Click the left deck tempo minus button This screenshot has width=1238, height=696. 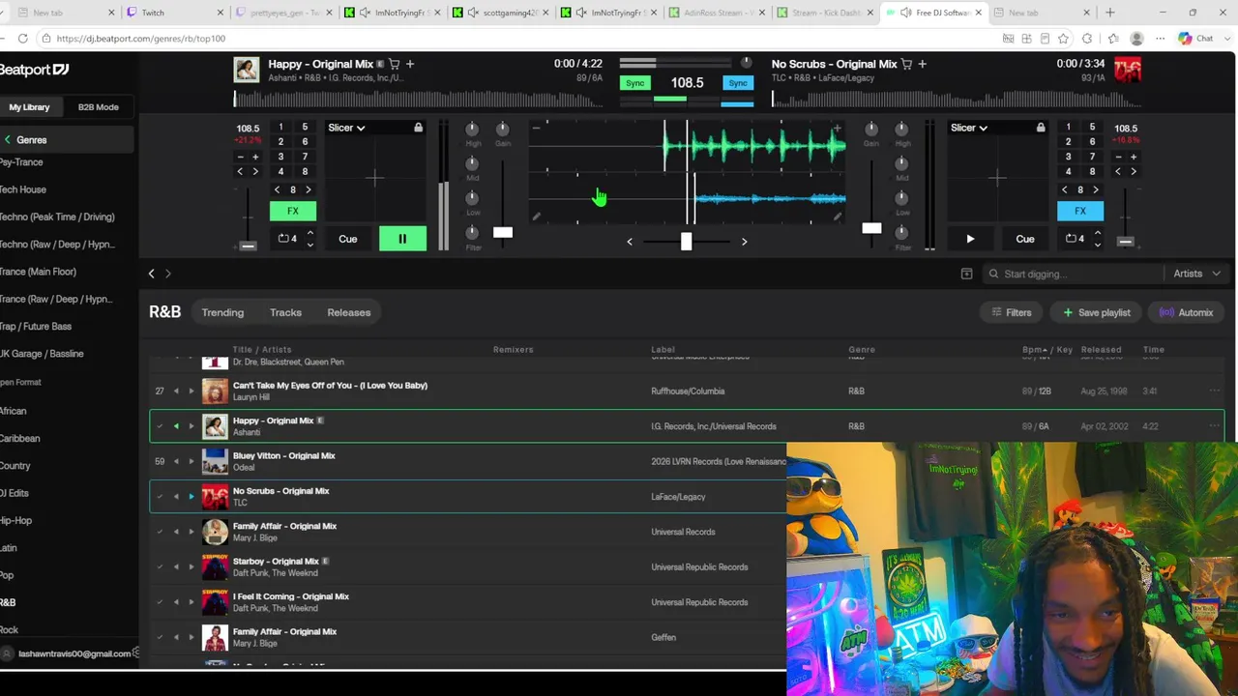(241, 157)
